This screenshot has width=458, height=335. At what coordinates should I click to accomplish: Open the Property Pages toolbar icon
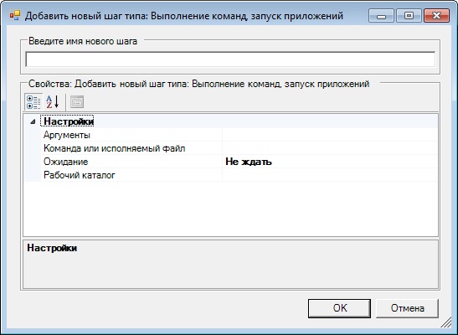(x=77, y=102)
